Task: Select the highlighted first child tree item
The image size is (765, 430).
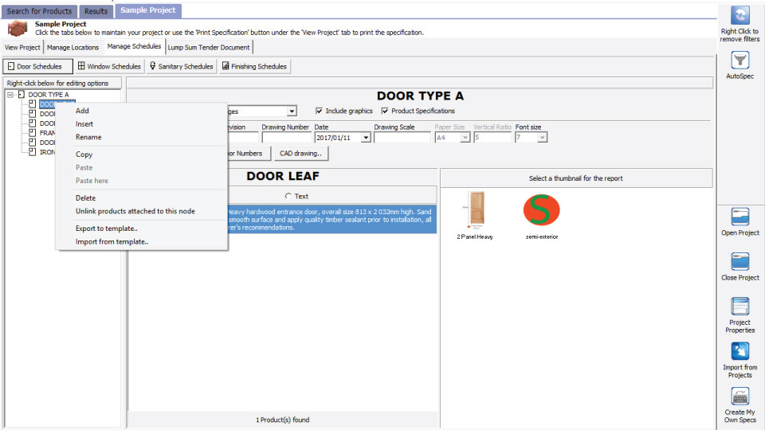Action: 57,104
